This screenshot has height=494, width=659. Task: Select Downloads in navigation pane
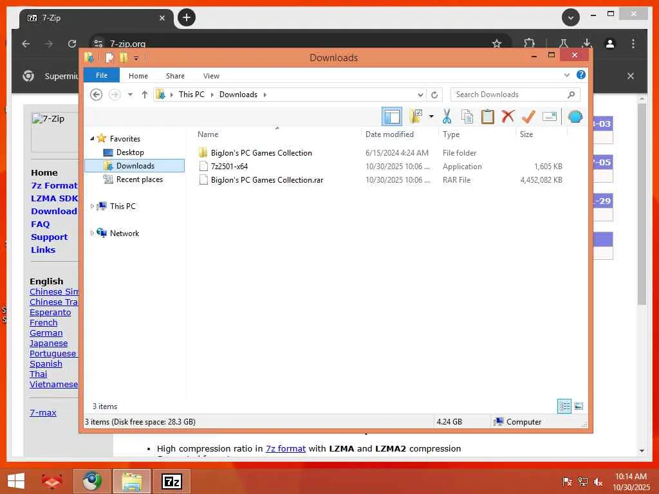click(135, 165)
